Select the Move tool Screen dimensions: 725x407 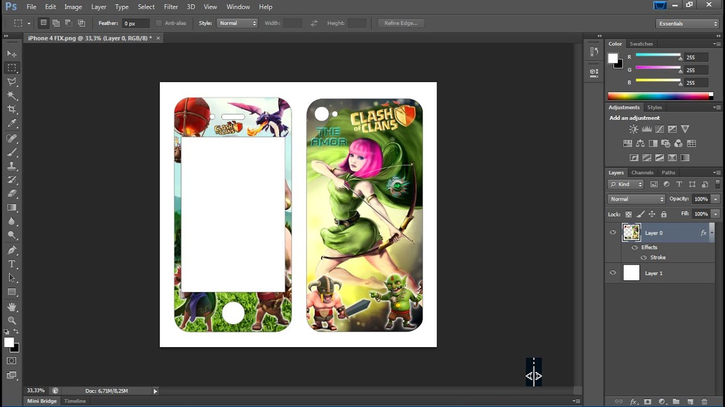12,54
